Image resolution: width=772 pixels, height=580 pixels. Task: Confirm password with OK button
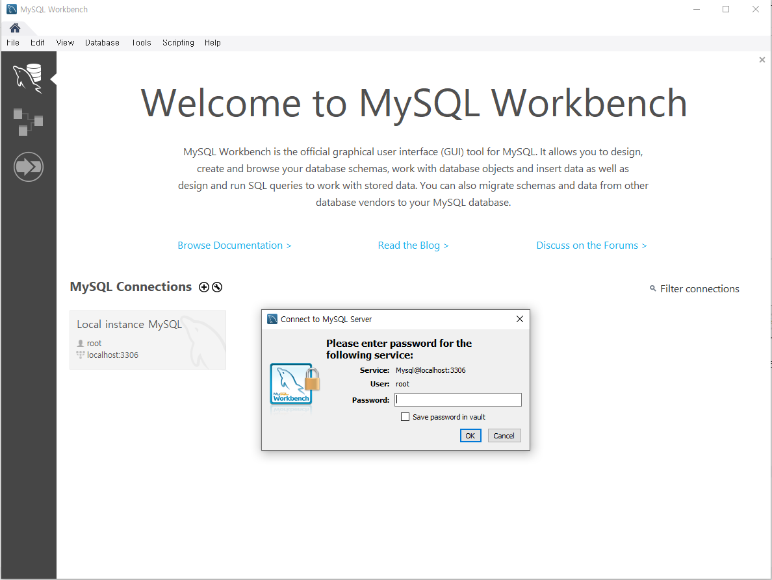[470, 436]
